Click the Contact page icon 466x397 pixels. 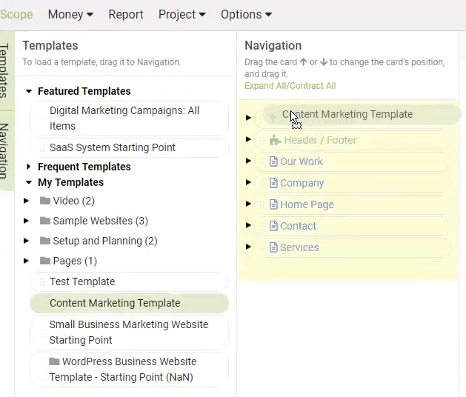[273, 226]
